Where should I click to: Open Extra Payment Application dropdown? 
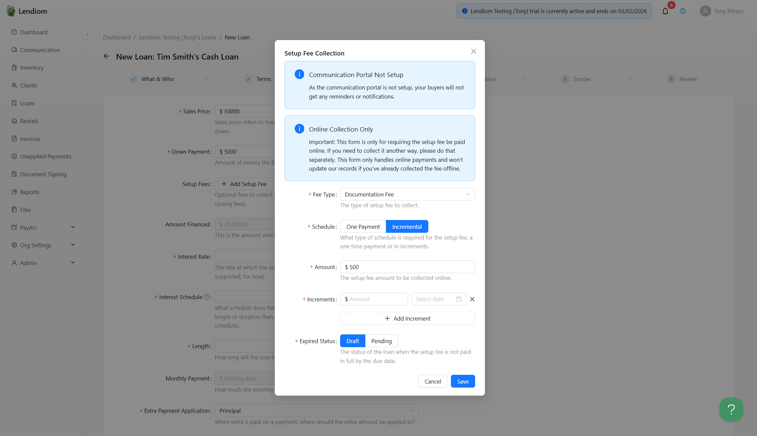[317, 411]
